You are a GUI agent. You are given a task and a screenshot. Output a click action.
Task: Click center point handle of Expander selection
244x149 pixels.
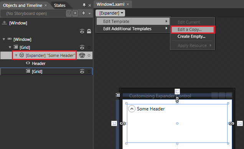[177, 123]
